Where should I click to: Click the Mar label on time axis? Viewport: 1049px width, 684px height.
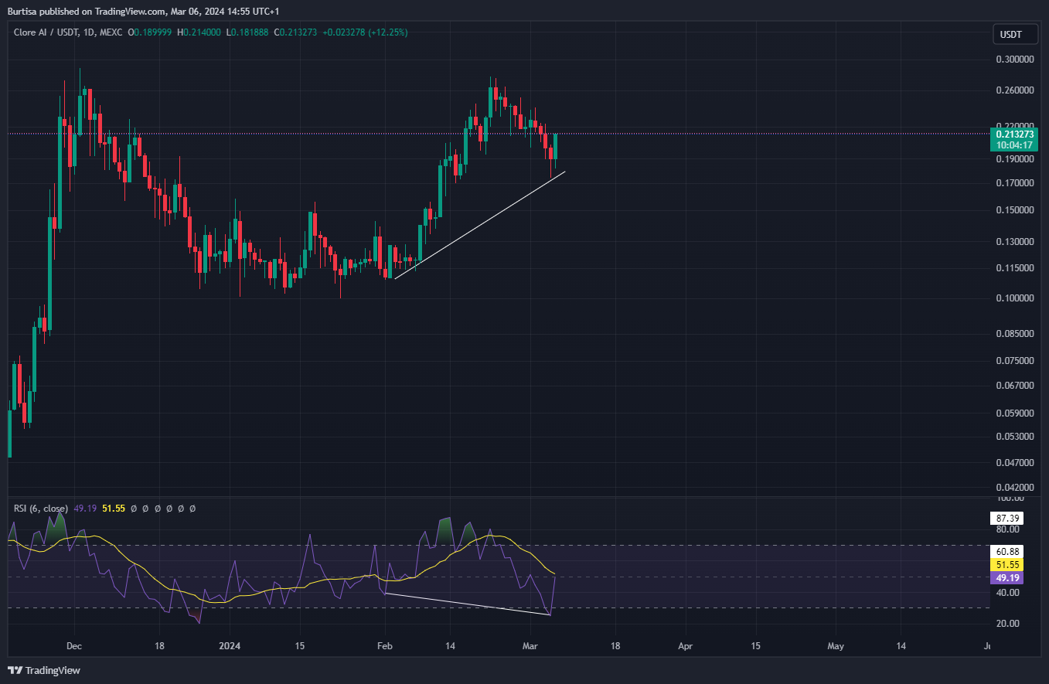point(530,645)
